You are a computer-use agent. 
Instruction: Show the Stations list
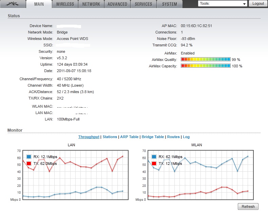[110, 137]
